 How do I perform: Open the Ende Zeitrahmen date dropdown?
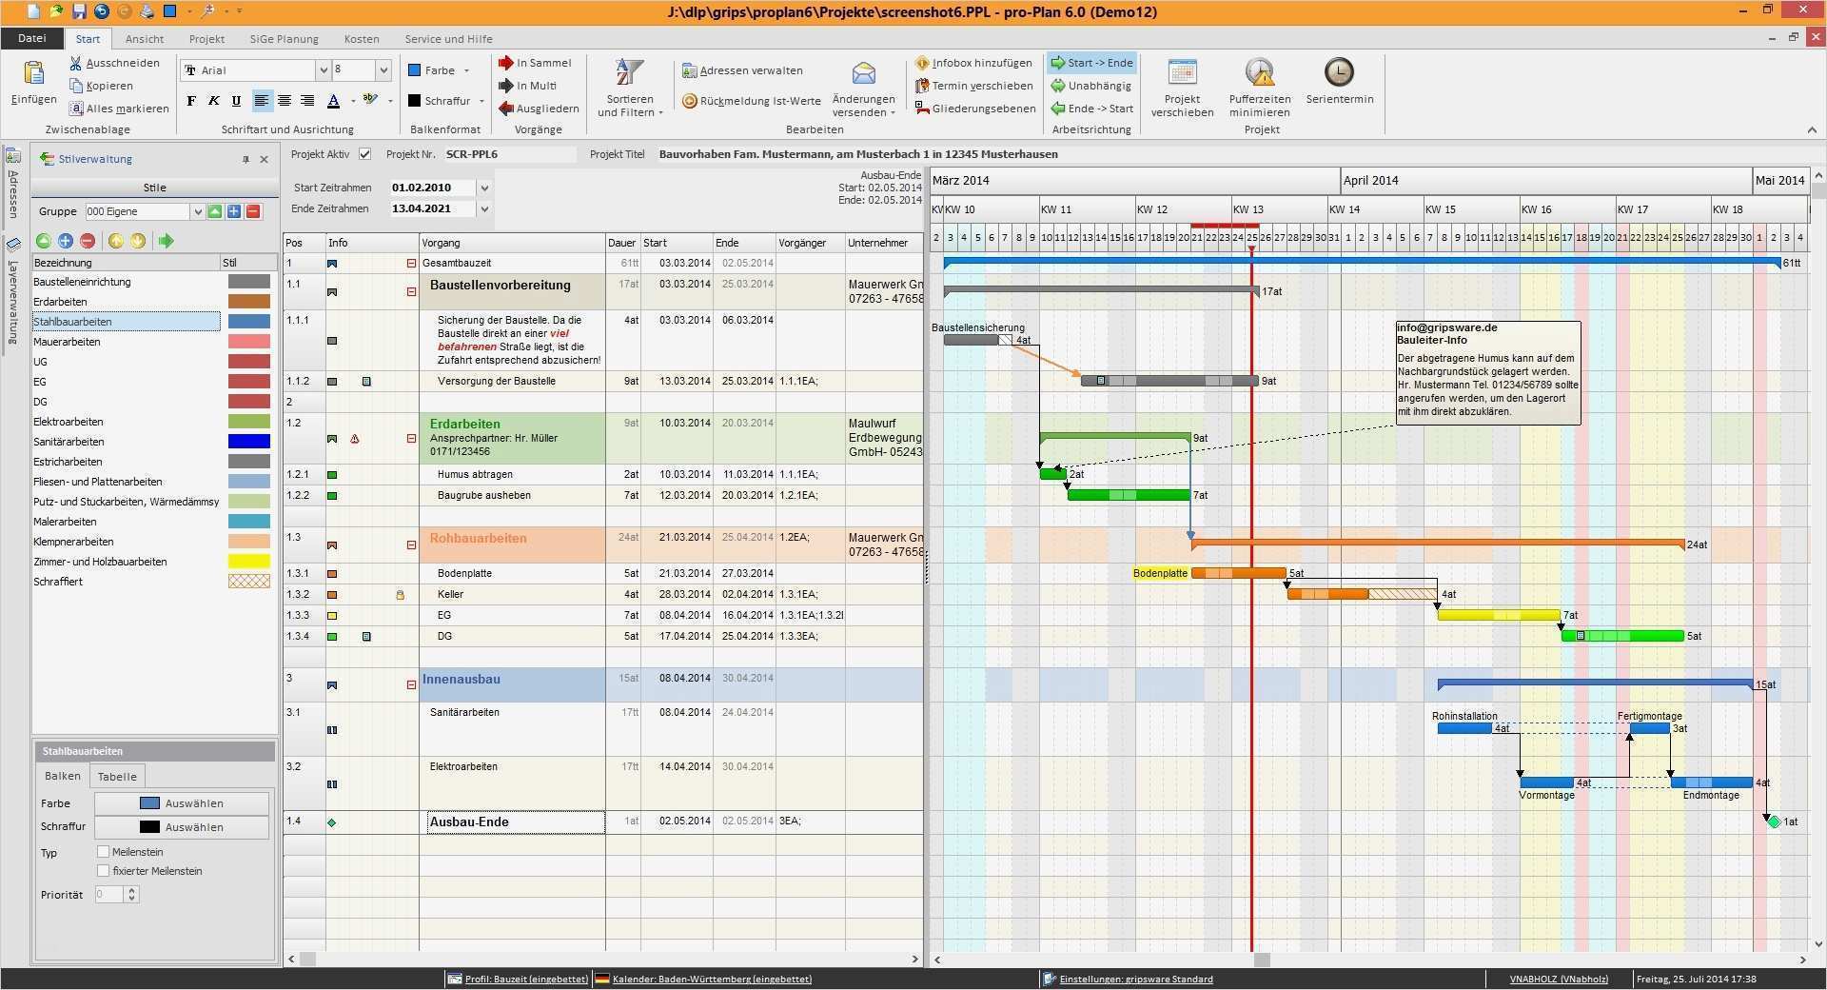point(484,209)
